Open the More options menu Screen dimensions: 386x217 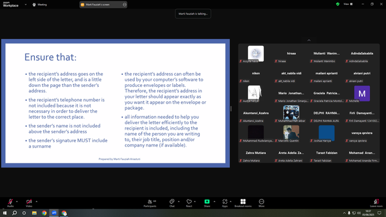tap(261, 203)
